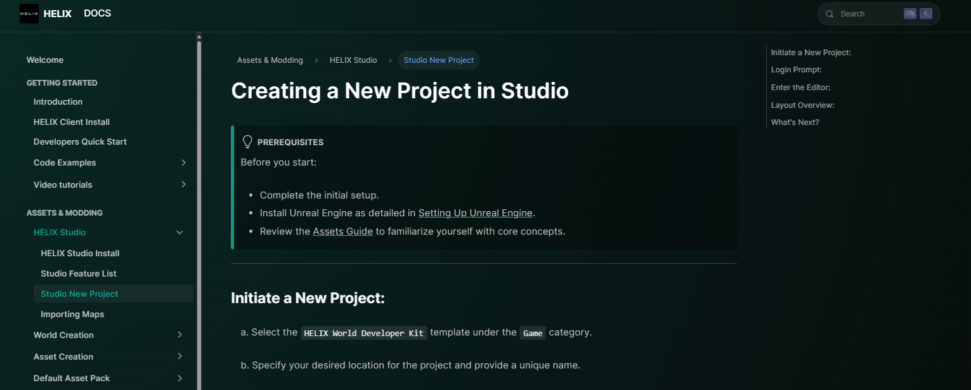Click the lightbulb Prerequisites icon
Viewport: 971px width, 390px height.
pyautogui.click(x=247, y=142)
